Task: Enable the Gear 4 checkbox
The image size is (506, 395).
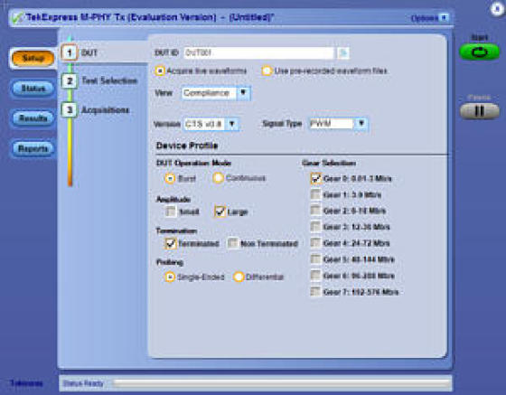Action: tap(315, 243)
